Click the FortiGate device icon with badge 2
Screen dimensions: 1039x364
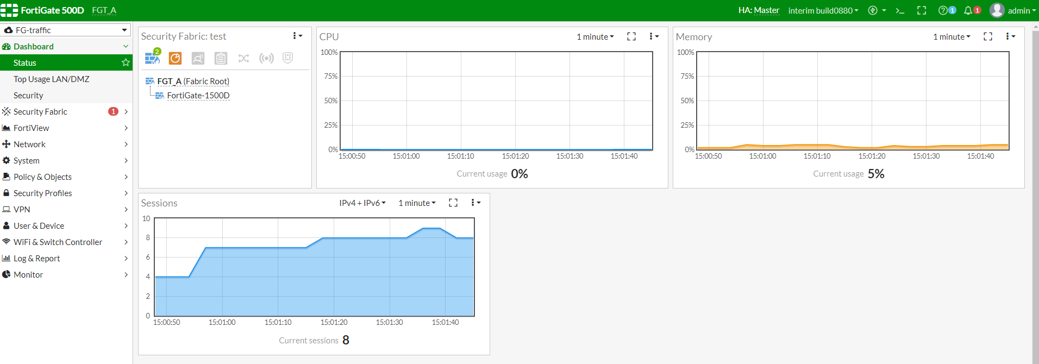(x=153, y=57)
